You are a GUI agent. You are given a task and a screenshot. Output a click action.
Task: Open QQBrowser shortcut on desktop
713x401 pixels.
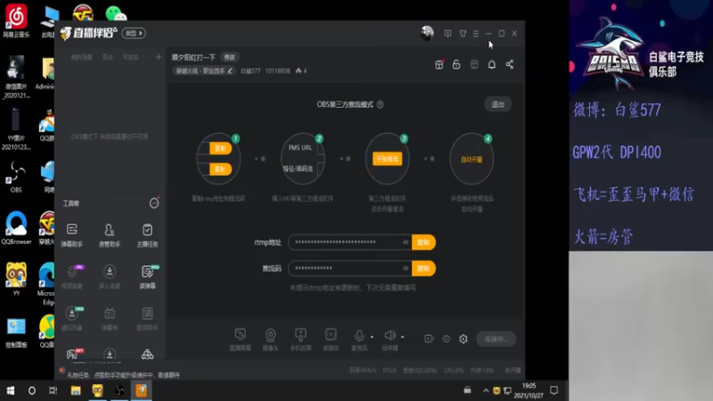click(16, 228)
